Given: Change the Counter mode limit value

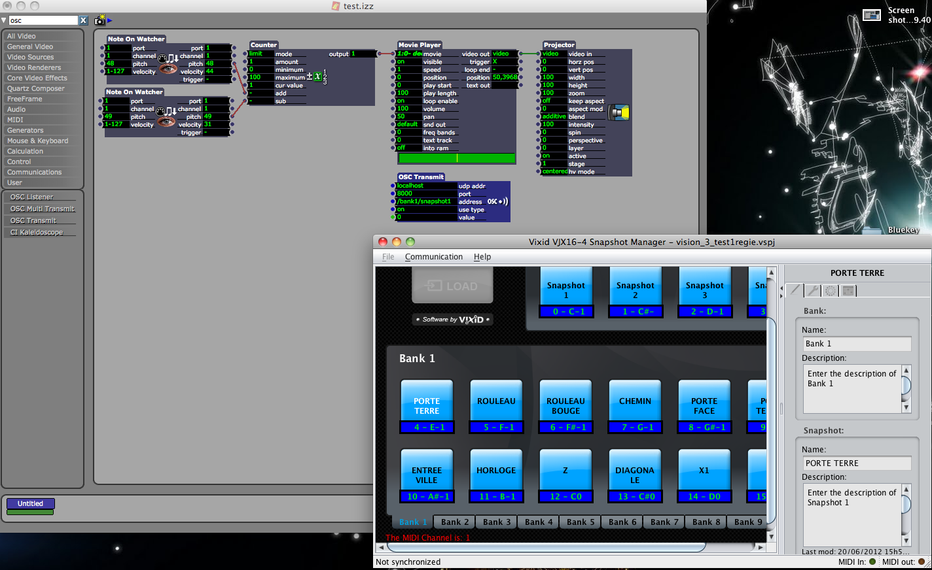Looking at the screenshot, I should click(x=260, y=54).
